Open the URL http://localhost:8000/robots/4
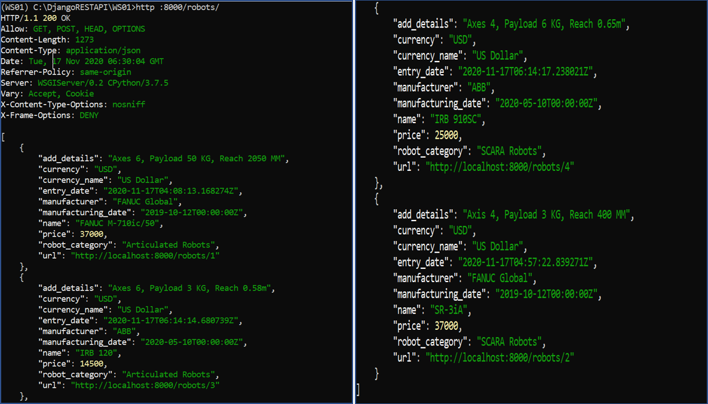 pos(500,167)
